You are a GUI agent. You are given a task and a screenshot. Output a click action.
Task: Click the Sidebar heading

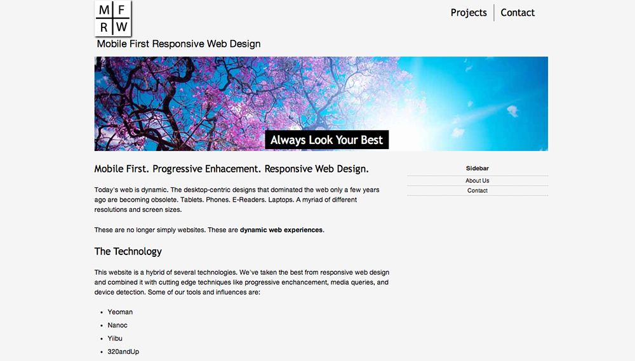tap(477, 168)
